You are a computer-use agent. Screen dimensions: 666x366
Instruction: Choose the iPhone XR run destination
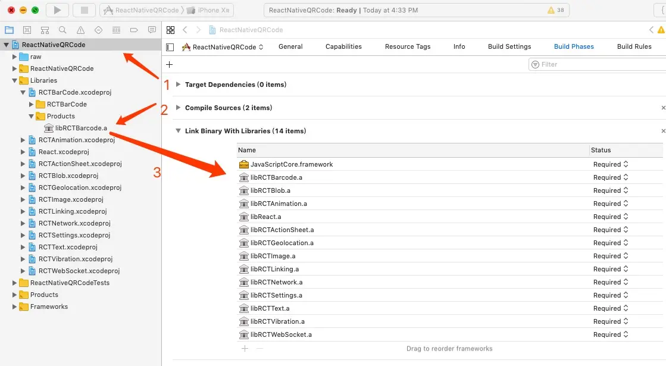click(208, 10)
